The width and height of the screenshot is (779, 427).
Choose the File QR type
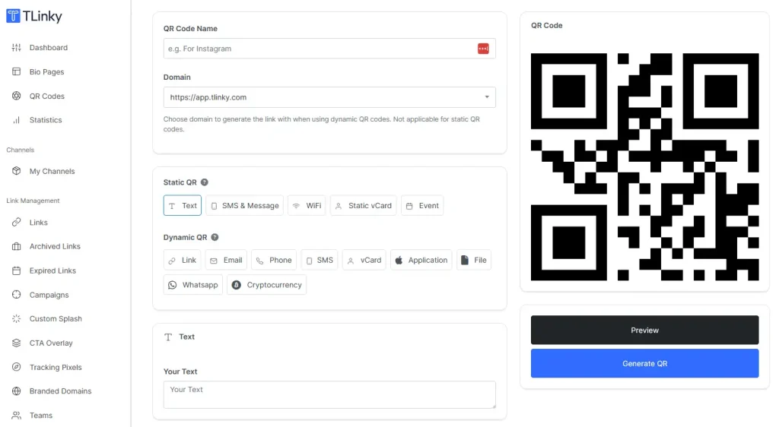tap(474, 260)
